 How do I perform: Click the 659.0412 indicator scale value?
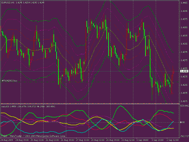pyautogui.click(x=184, y=106)
